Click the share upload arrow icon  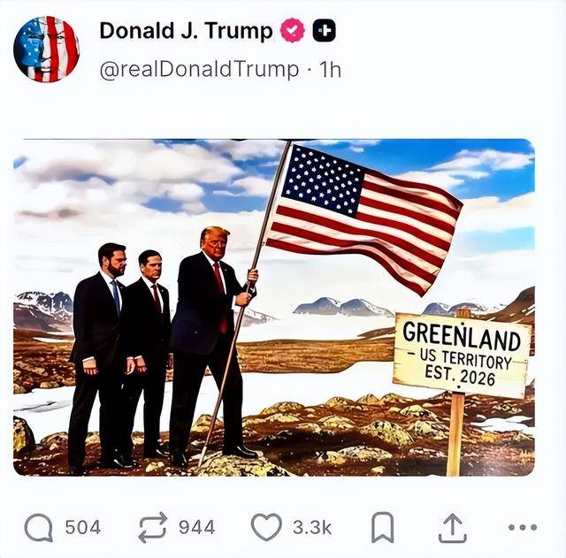coord(453,528)
